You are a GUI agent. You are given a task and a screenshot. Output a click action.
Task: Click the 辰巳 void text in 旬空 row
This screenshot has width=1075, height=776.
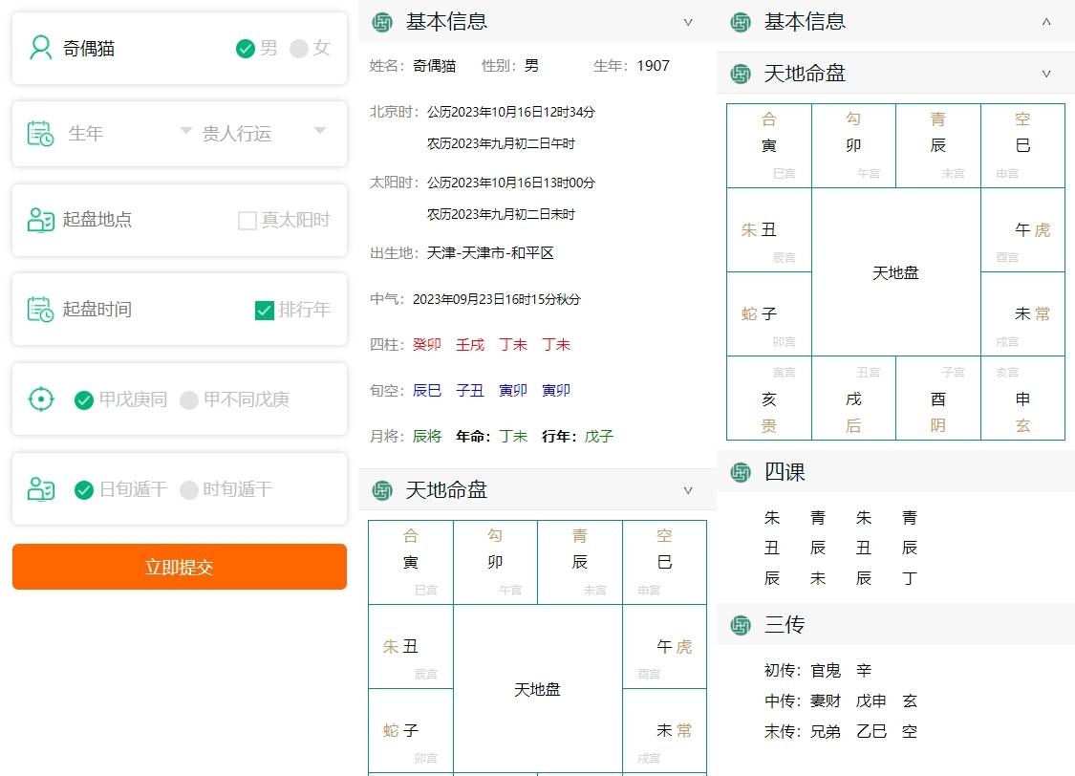(426, 390)
